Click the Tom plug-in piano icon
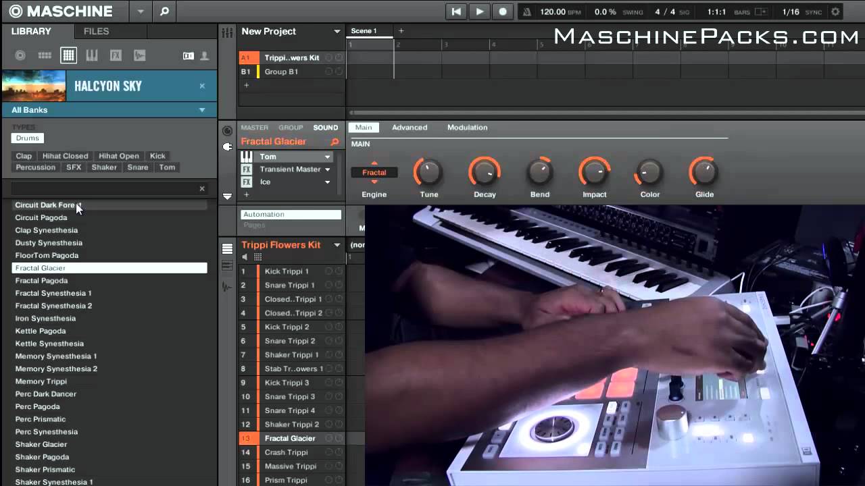The image size is (865, 486). (x=247, y=157)
